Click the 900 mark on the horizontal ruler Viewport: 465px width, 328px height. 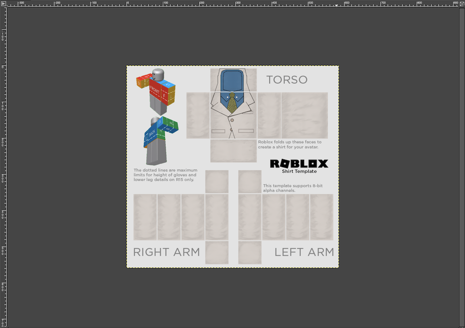(455, 3)
